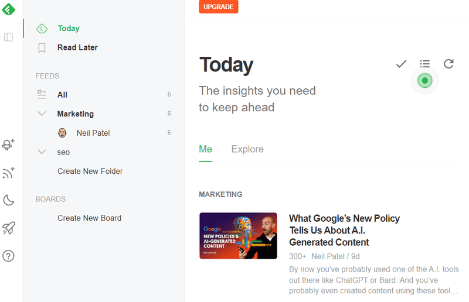Select the Me tab
Image resolution: width=469 pixels, height=302 pixels.
pyautogui.click(x=205, y=149)
